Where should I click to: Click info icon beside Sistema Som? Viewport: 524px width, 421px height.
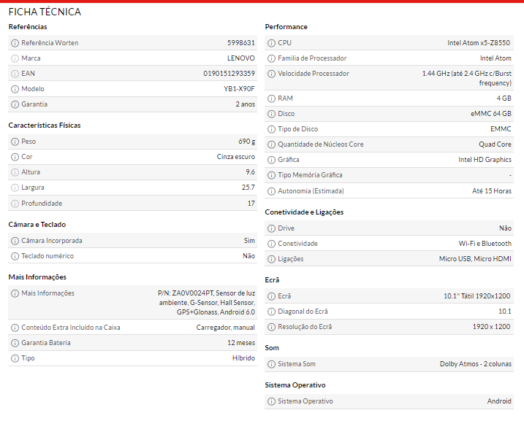271,364
